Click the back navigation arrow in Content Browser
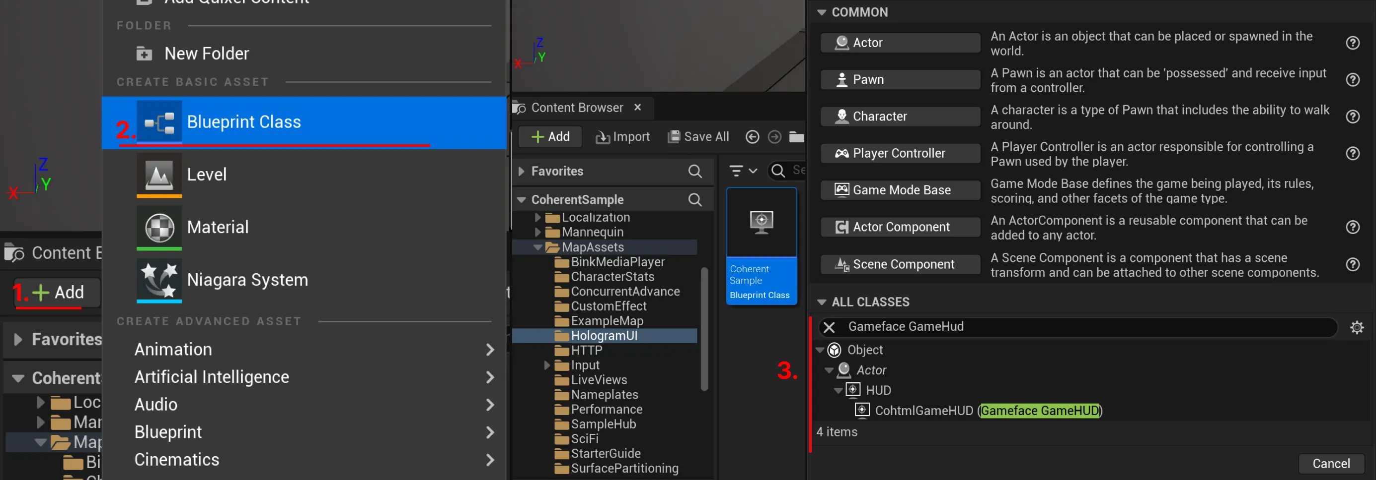 point(752,137)
